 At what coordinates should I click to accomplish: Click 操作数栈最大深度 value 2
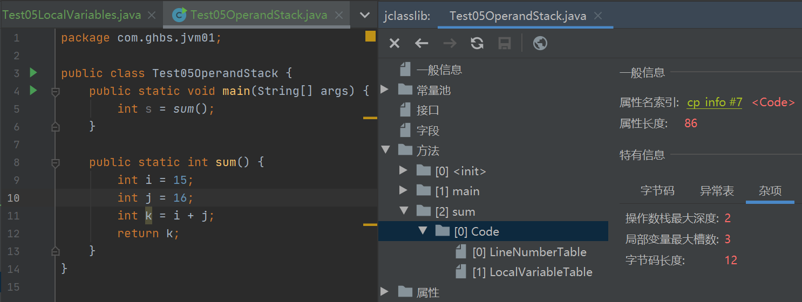[x=728, y=218]
